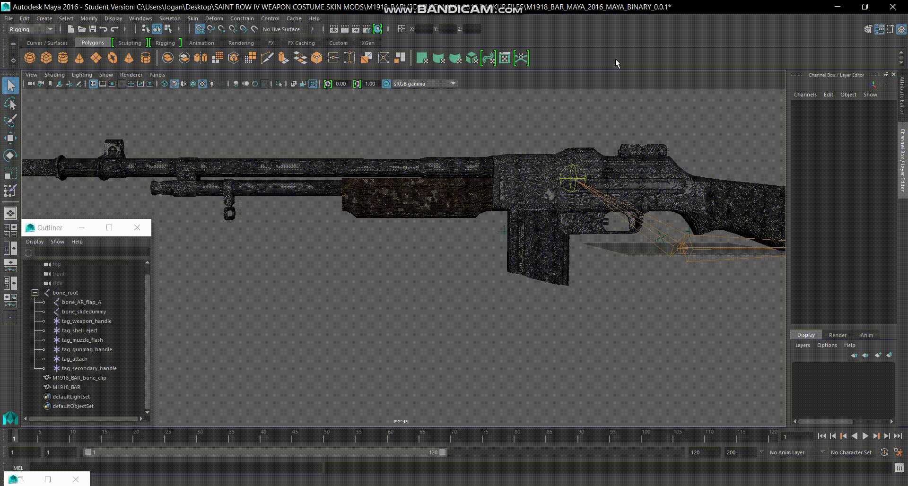Select bone_slidedummy in the Outliner

click(x=84, y=312)
